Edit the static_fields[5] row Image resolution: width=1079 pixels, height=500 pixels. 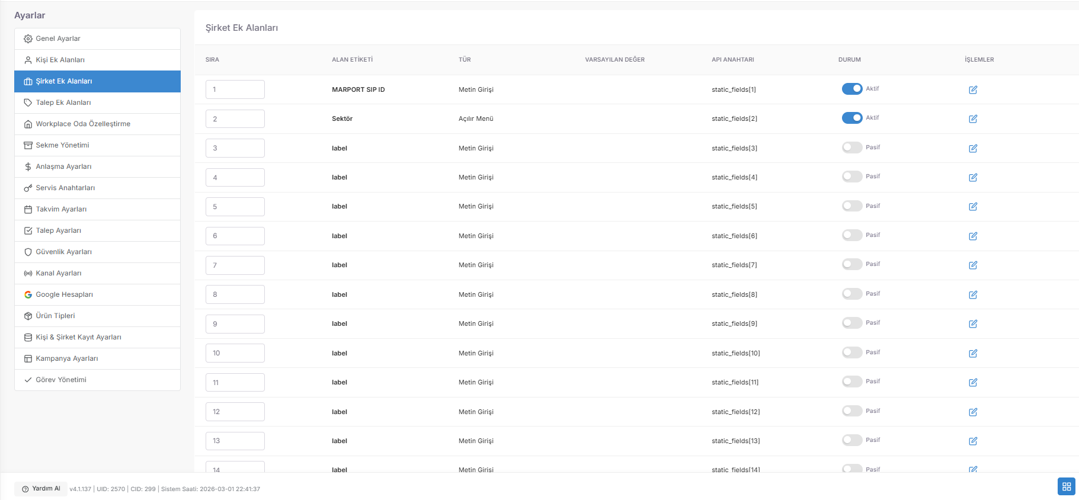(973, 206)
